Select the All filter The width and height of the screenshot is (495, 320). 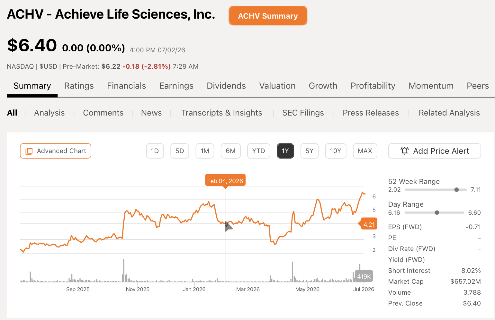[x=12, y=113]
